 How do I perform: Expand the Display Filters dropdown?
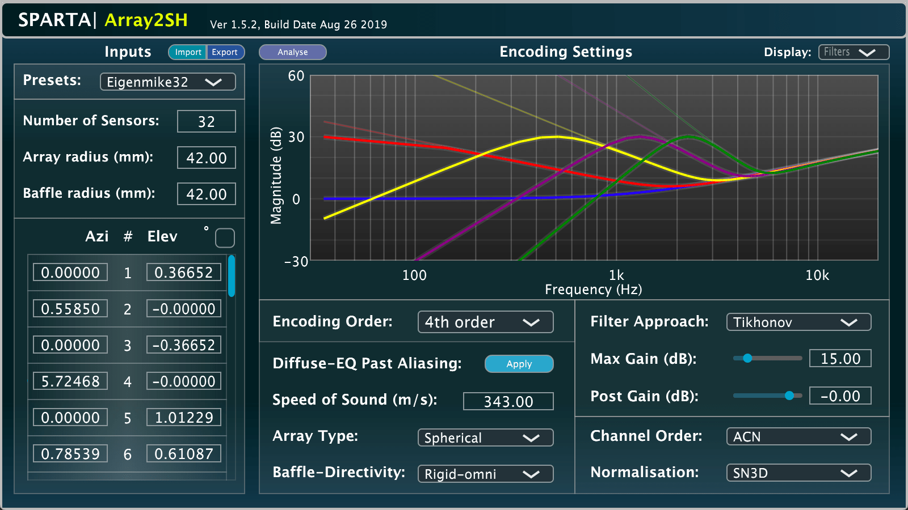[x=854, y=52]
